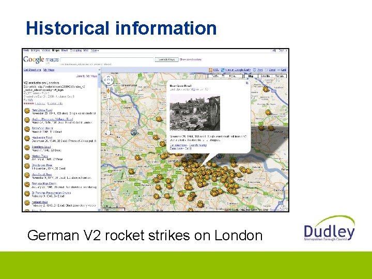
Task: Click the Link chain icon
Action: 279,70
